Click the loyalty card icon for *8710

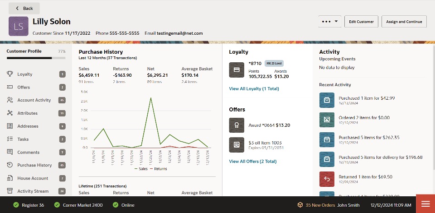tap(237, 70)
